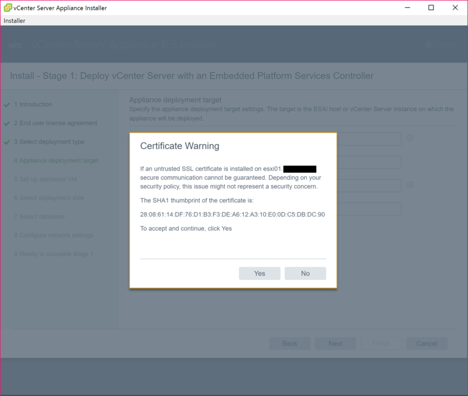Click the dimmed Finish button
This screenshot has height=396, width=468.
(381, 343)
